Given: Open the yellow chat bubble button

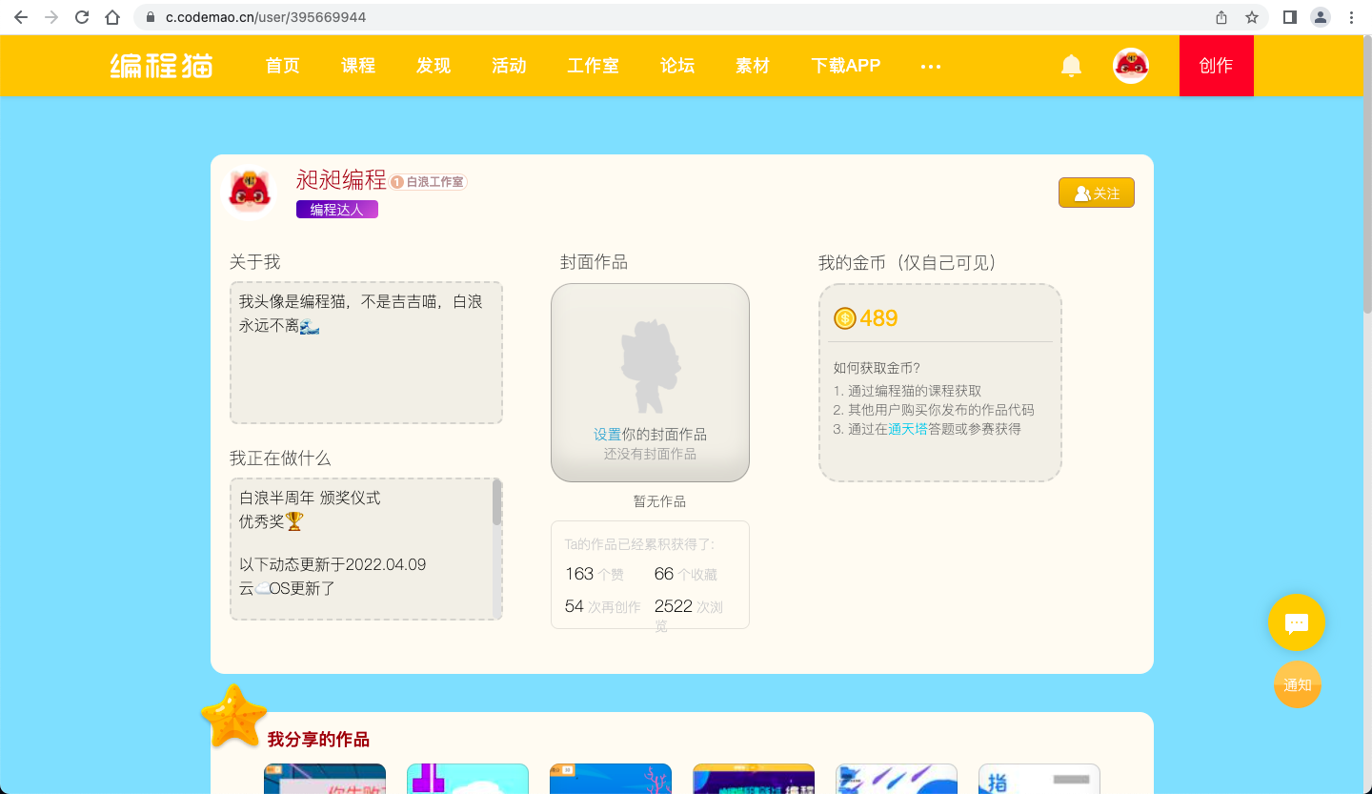Looking at the screenshot, I should point(1297,622).
